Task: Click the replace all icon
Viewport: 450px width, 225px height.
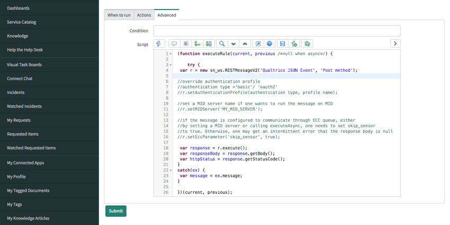Action: [209, 43]
